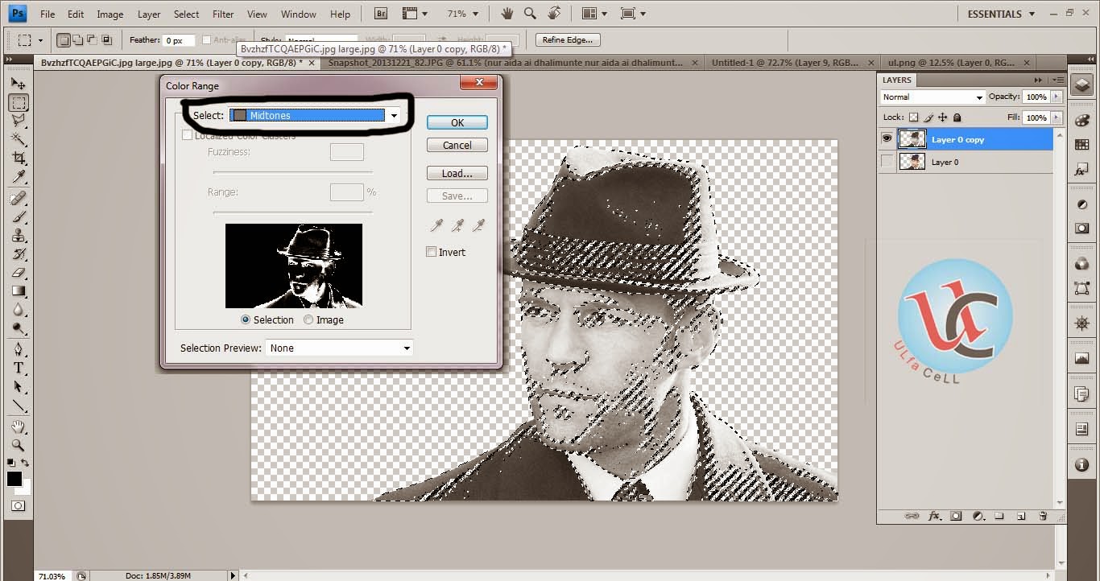The image size is (1100, 581).
Task: Select the Hand tool in toolbox
Action: (18, 426)
